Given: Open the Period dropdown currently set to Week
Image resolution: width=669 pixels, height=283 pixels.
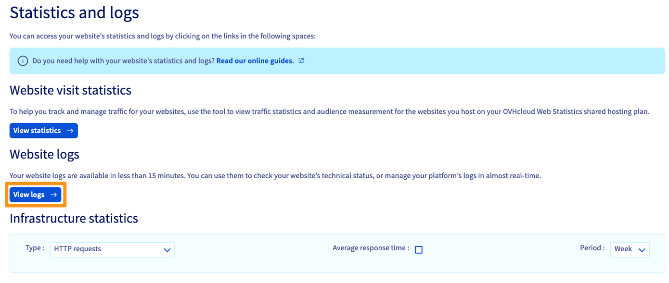Looking at the screenshot, I should coord(630,249).
